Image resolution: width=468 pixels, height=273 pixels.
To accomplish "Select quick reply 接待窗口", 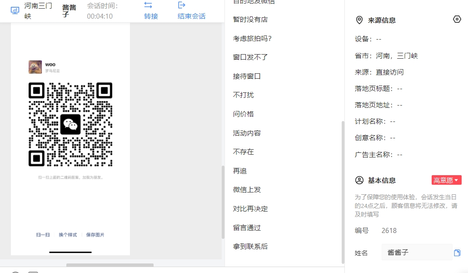I will (x=247, y=76).
